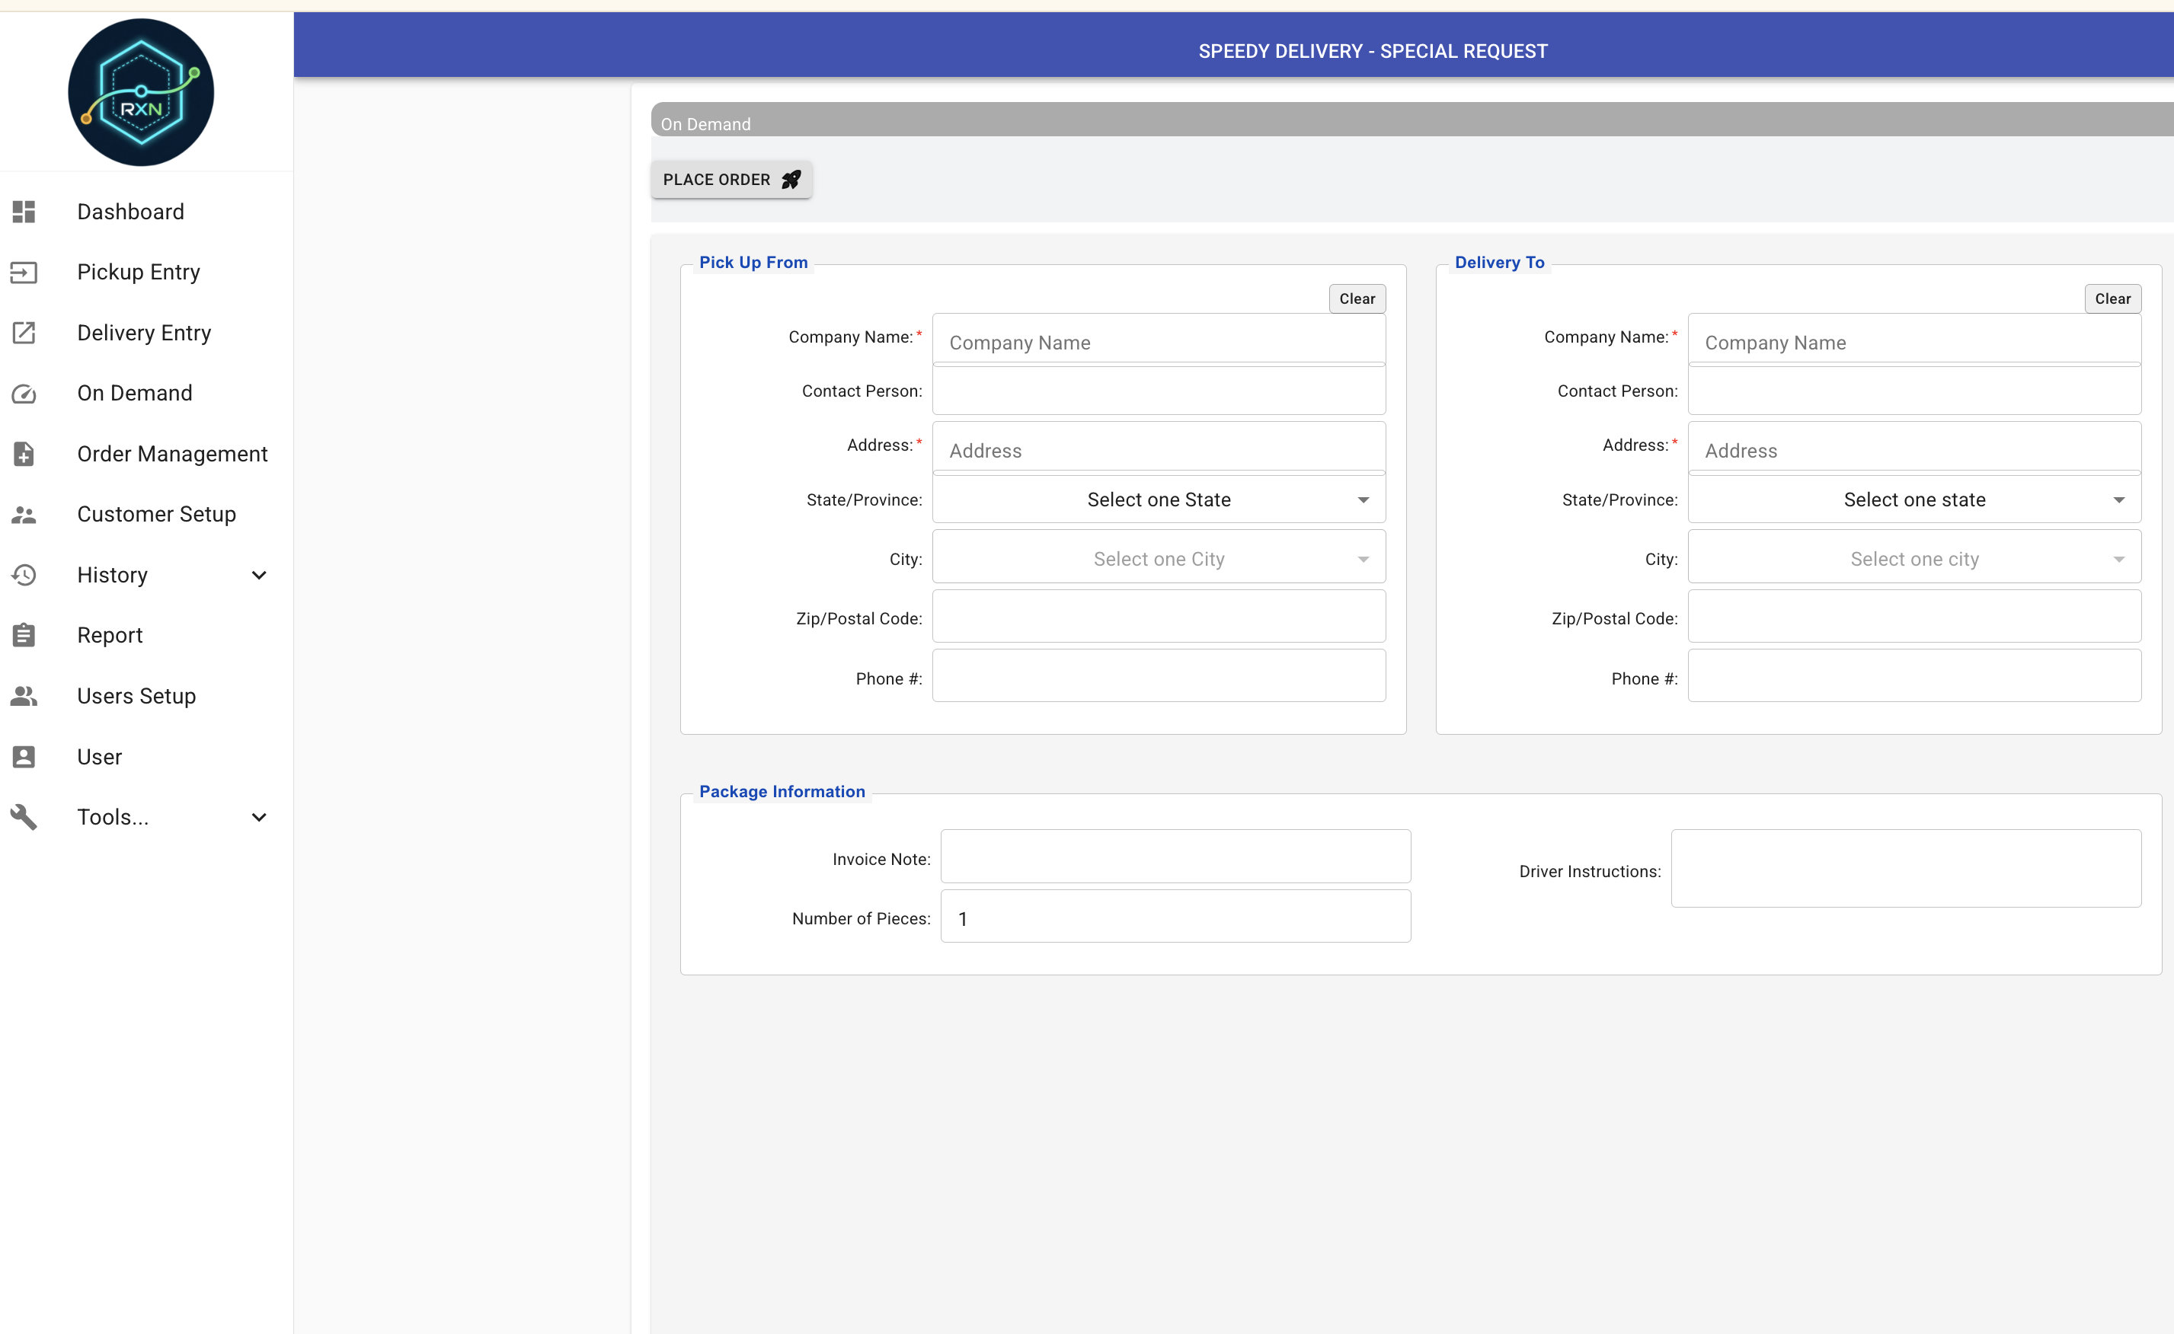Click the Dashboard grid icon
The width and height of the screenshot is (2174, 1334).
[24, 212]
